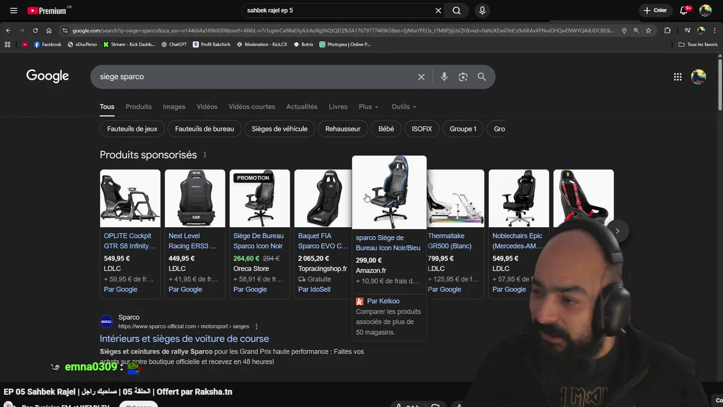
Task: Open the YouTube account avatar menu
Action: pyautogui.click(x=705, y=10)
